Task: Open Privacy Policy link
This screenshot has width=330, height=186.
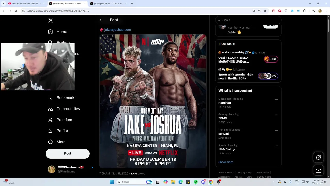Action: (245, 173)
